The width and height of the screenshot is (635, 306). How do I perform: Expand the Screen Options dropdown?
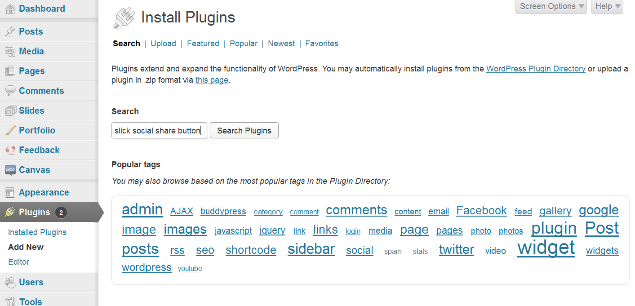[x=551, y=6]
